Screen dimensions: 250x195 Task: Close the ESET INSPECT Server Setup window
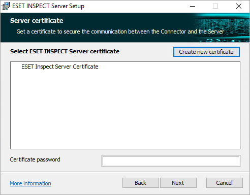coord(239,6)
